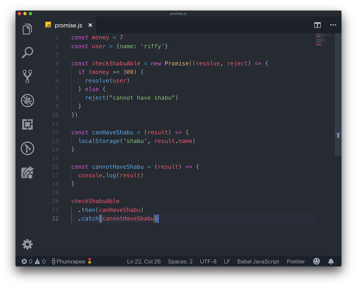Image resolution: width=357 pixels, height=287 pixels.
Task: Open the Extensions view
Action: [x=27, y=124]
